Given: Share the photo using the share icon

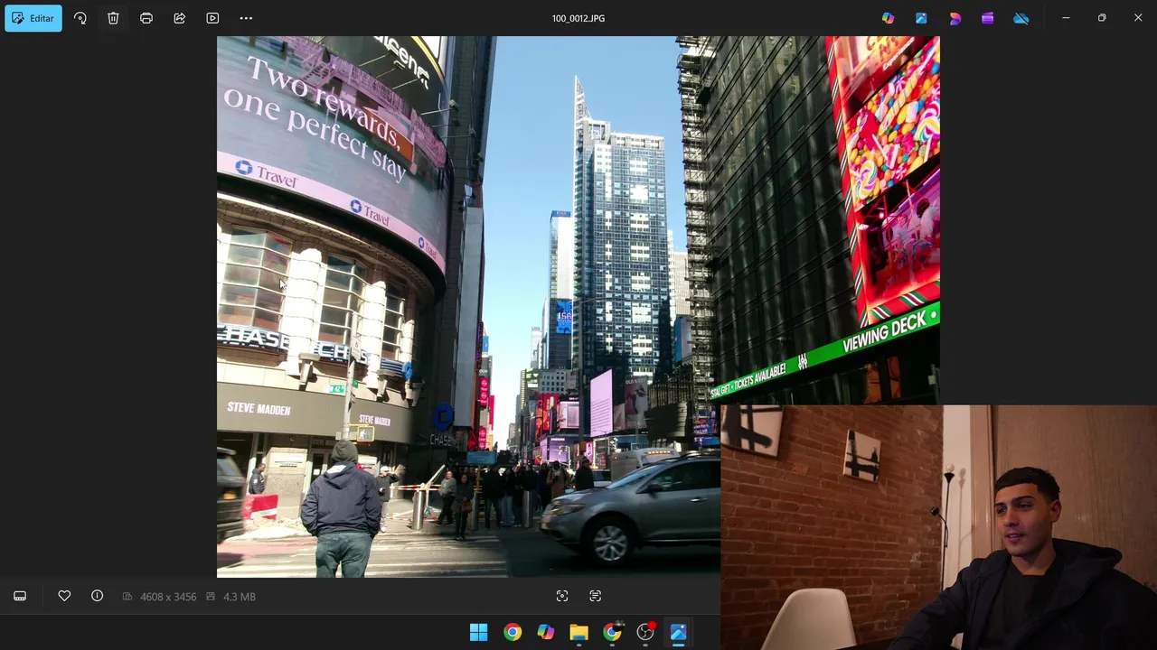Looking at the screenshot, I should tap(180, 18).
